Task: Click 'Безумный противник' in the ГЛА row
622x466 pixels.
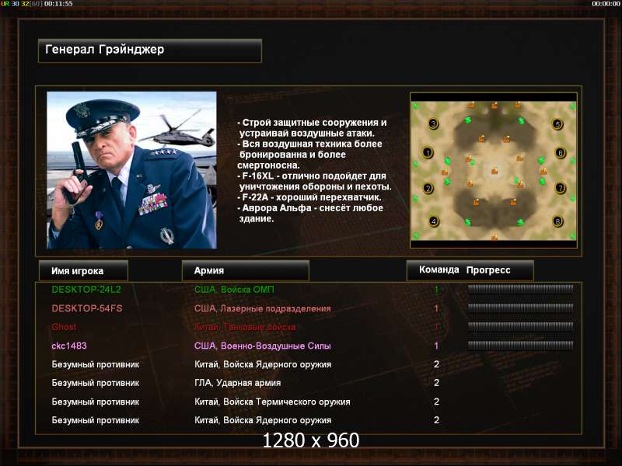Action: pos(95,383)
